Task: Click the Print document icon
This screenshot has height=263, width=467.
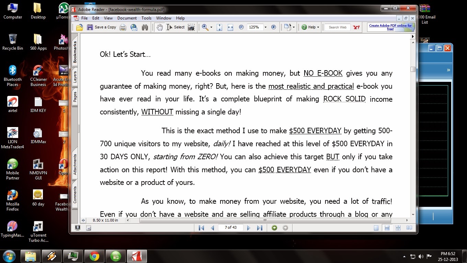Action: tap(123, 27)
